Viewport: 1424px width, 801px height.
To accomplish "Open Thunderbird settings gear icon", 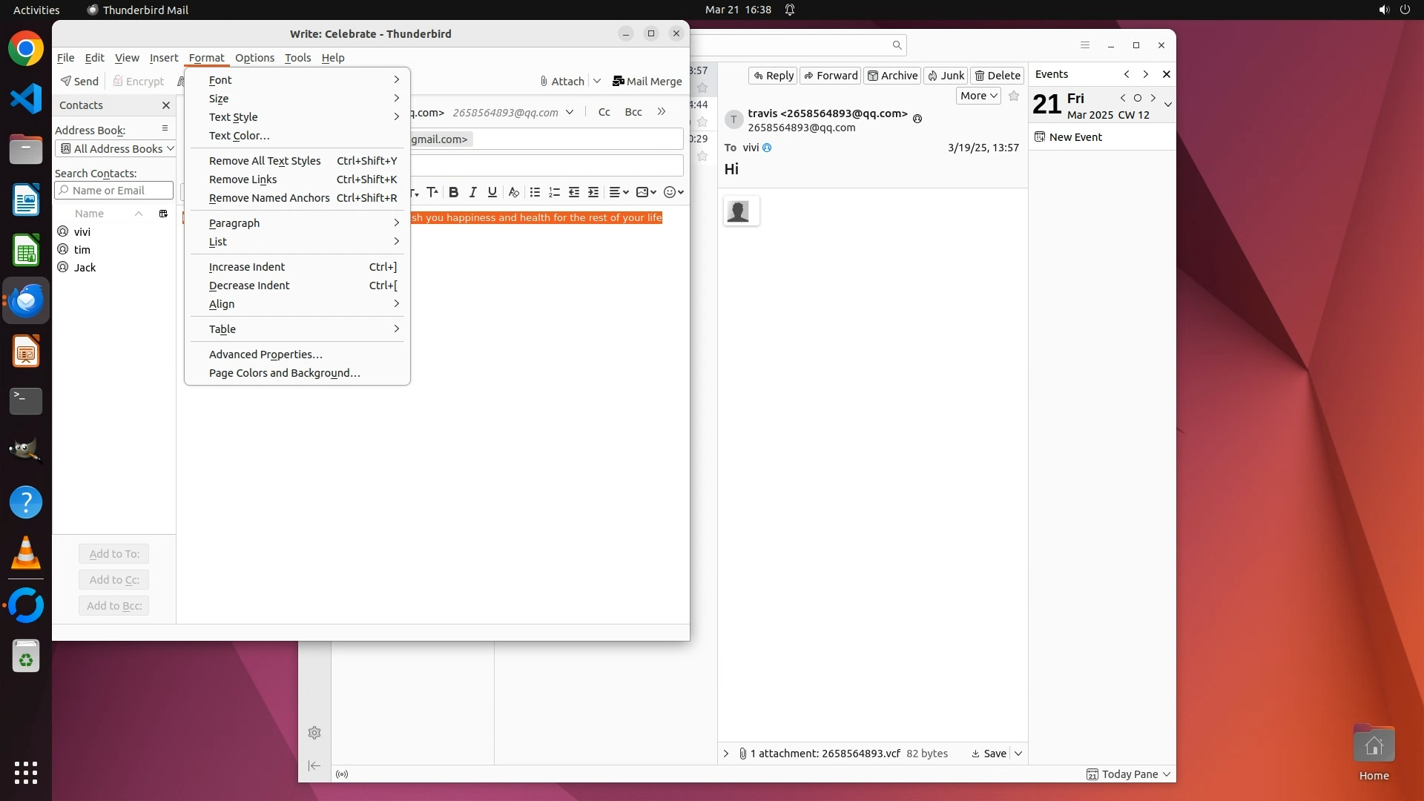I will 314,733.
